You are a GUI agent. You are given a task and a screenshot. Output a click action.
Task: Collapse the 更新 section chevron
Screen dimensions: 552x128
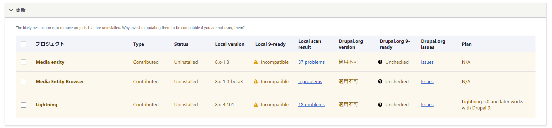pos(11,10)
